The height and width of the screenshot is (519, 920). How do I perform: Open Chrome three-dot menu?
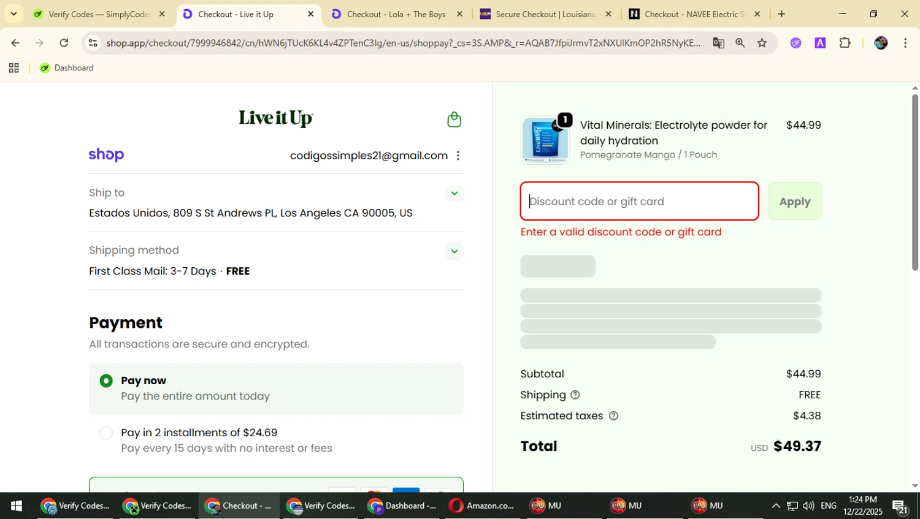905,43
